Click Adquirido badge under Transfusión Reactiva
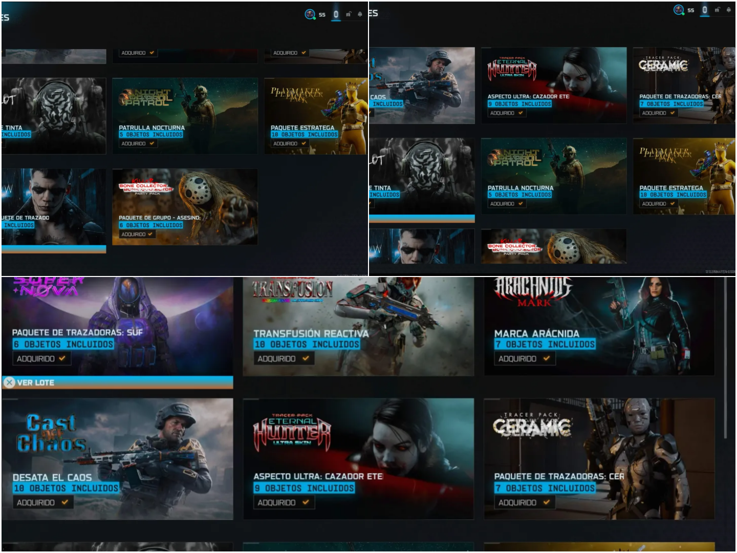 coord(283,358)
